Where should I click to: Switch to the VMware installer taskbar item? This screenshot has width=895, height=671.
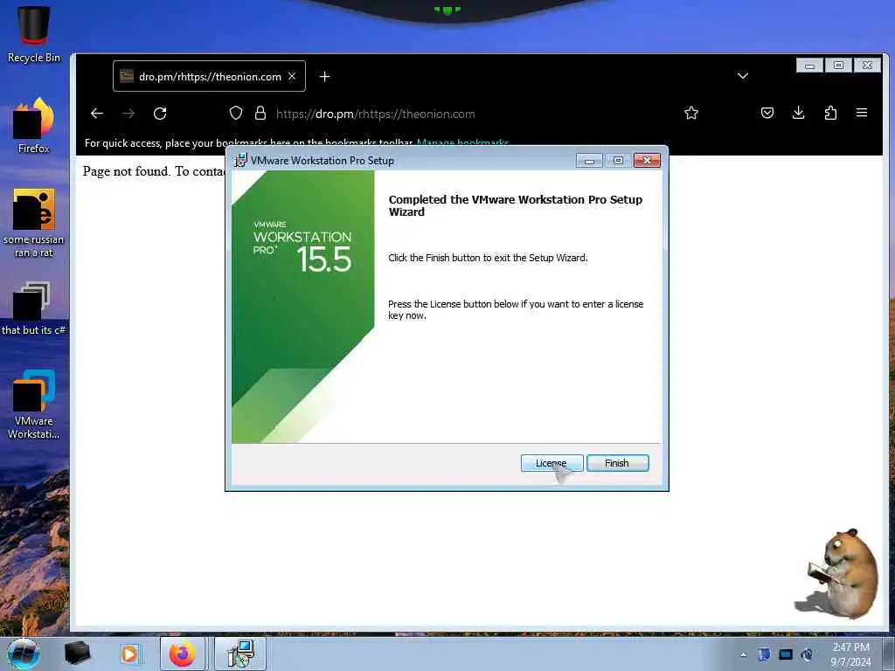[x=239, y=654]
